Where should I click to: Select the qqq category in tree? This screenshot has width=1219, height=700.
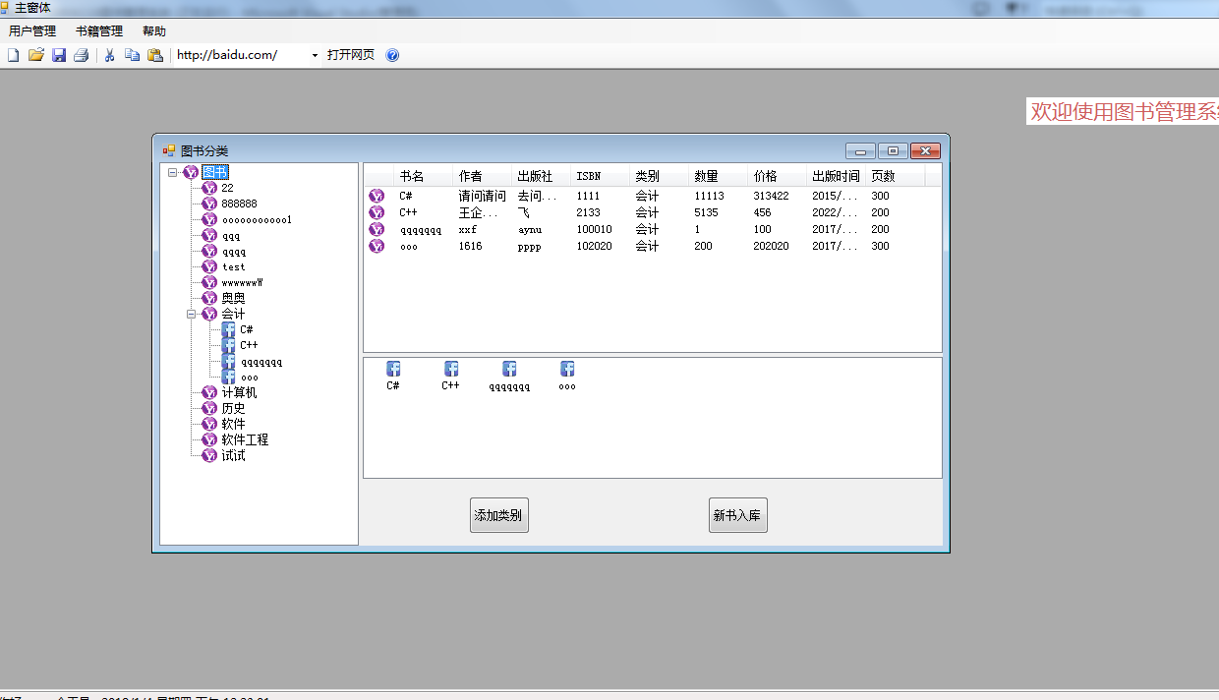click(x=231, y=235)
